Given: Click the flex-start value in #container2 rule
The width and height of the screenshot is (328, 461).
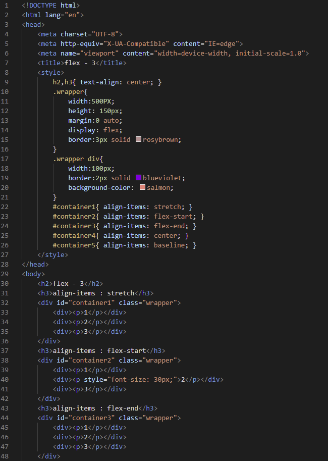Looking at the screenshot, I should 174,217.
